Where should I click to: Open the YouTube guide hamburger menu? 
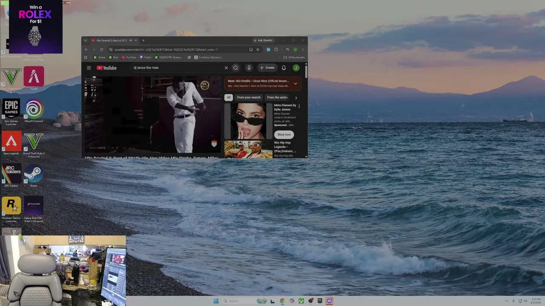pos(89,68)
